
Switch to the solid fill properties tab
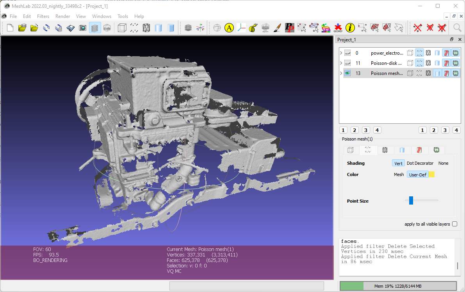click(x=402, y=150)
